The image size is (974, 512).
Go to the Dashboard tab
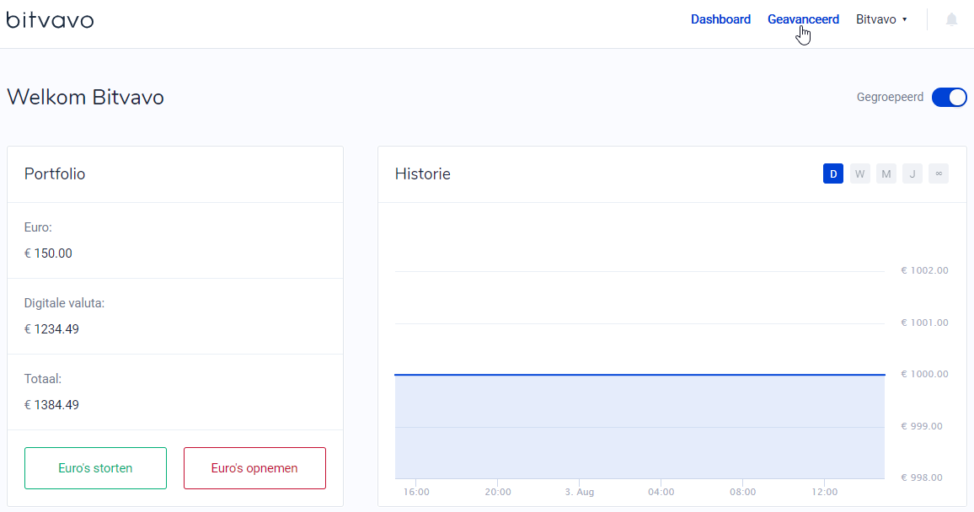click(720, 19)
